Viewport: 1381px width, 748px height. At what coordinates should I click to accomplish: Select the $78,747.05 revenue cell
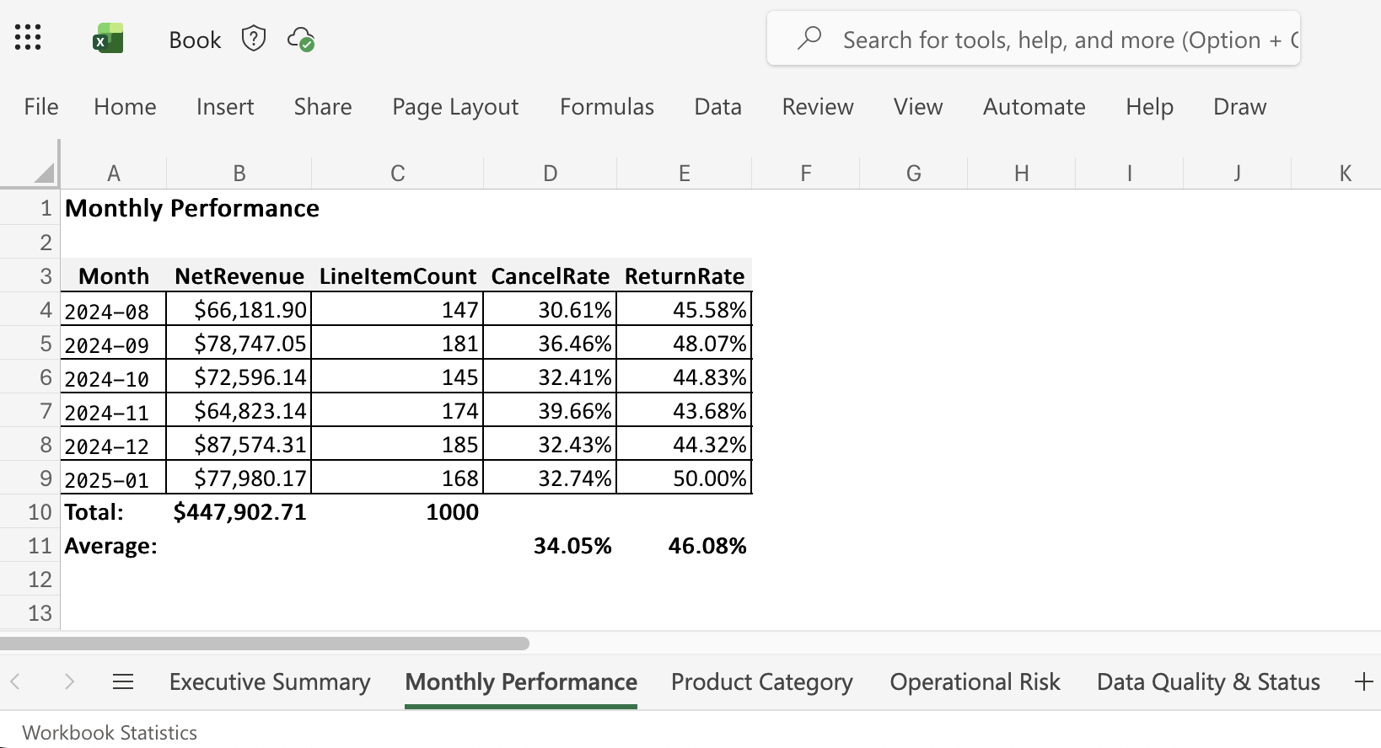[x=239, y=343]
